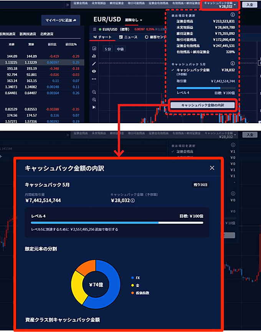This screenshot has width=261, height=332.
Task: Select the 北欧通貨 currency tab
Action: pyautogui.click(x=47, y=34)
